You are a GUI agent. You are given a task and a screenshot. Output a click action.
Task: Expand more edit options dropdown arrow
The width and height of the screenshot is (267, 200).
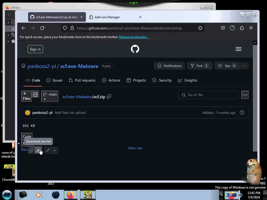point(54,150)
